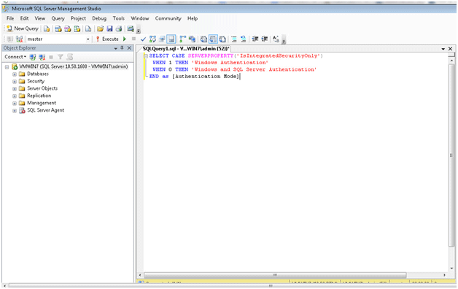This screenshot has width=458, height=289.
Task: Open the Project menu
Action: 78,18
